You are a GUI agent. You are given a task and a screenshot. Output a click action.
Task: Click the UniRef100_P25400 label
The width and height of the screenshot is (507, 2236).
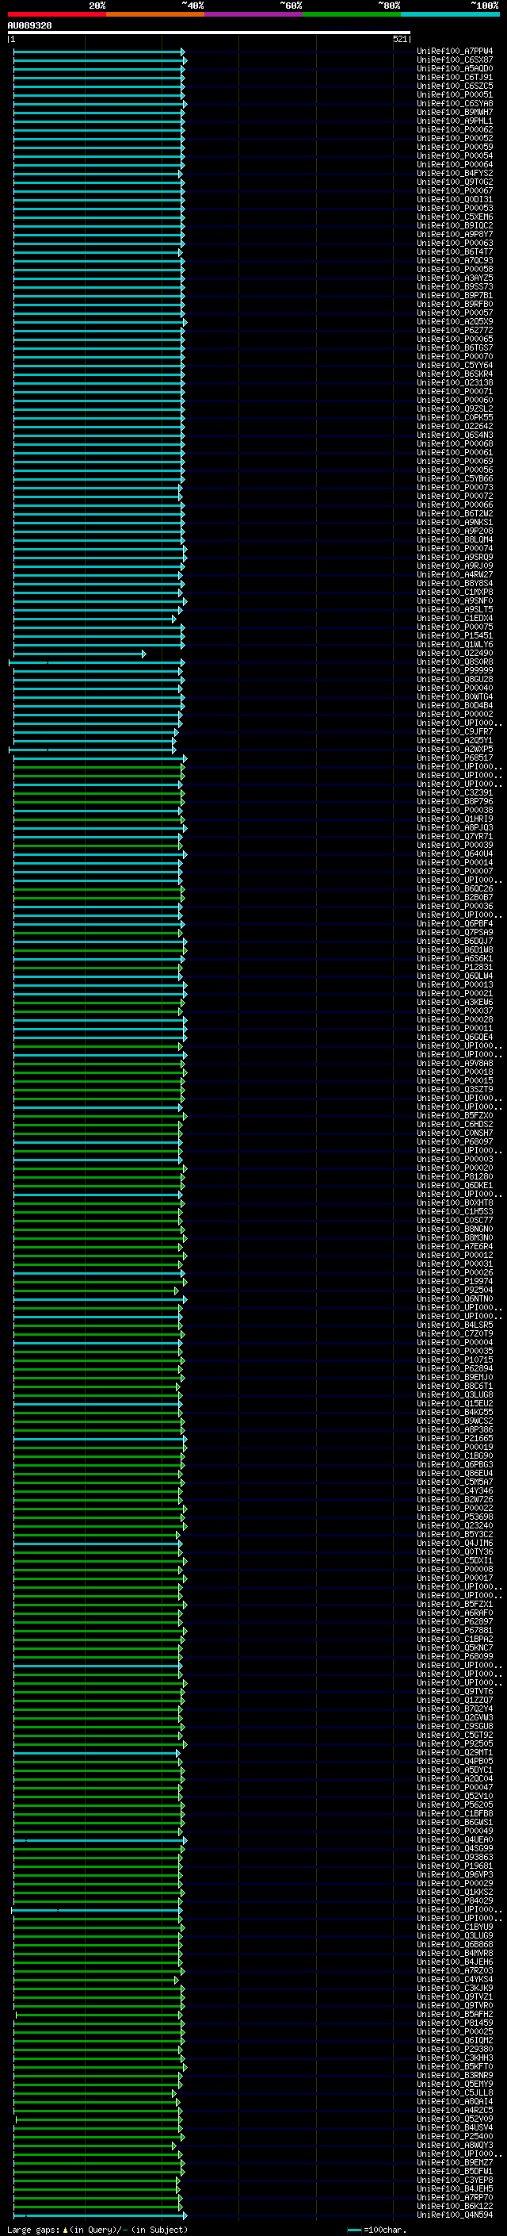pyautogui.click(x=455, y=2136)
